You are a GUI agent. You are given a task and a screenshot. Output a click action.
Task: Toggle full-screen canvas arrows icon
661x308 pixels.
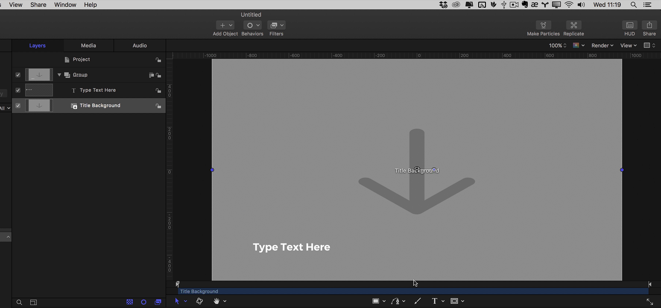click(649, 302)
